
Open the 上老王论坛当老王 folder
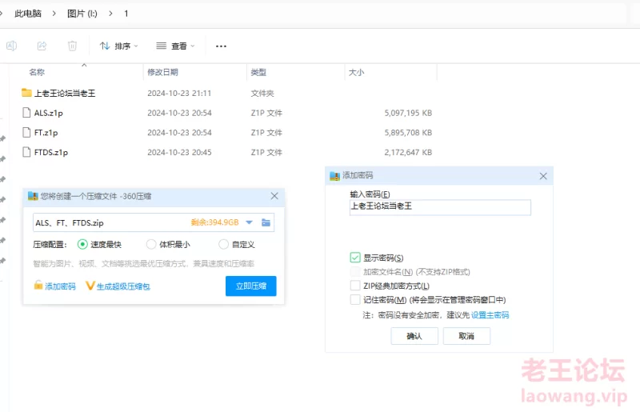click(64, 93)
